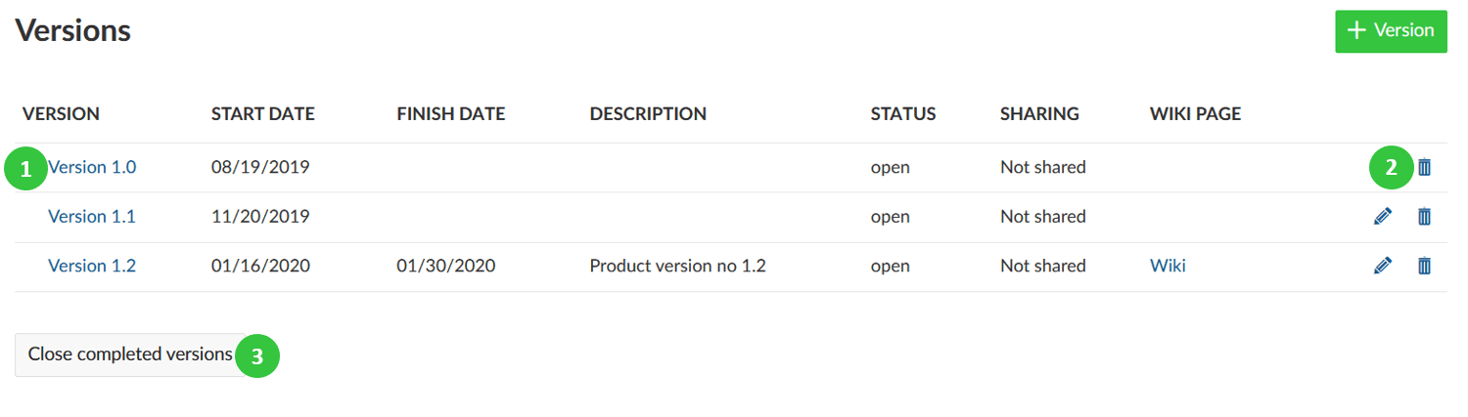Click the STATUS column header
Image resolution: width=1468 pixels, height=417 pixels.
[x=902, y=114]
